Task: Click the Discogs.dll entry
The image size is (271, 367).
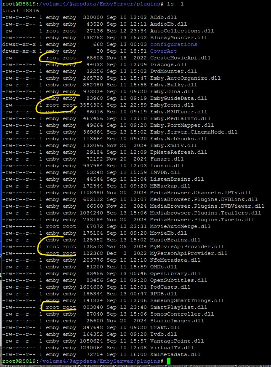Action: (168, 64)
